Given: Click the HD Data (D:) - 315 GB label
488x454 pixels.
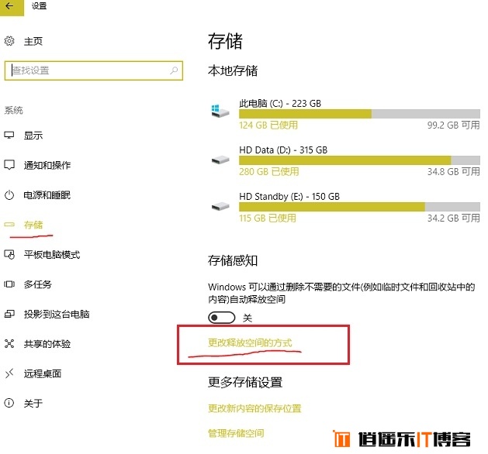Looking at the screenshot, I should tap(283, 150).
